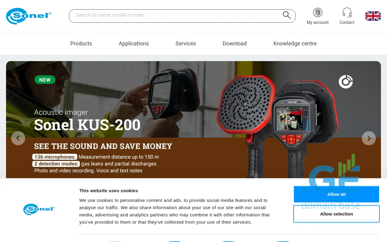
Task: Click Allow selection button
Action: 337,214
